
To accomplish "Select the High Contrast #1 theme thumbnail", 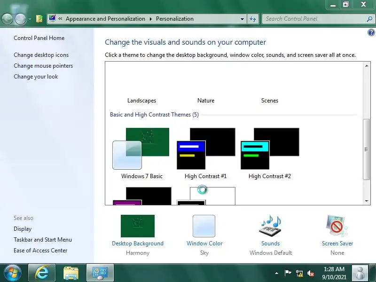I will click(206, 149).
